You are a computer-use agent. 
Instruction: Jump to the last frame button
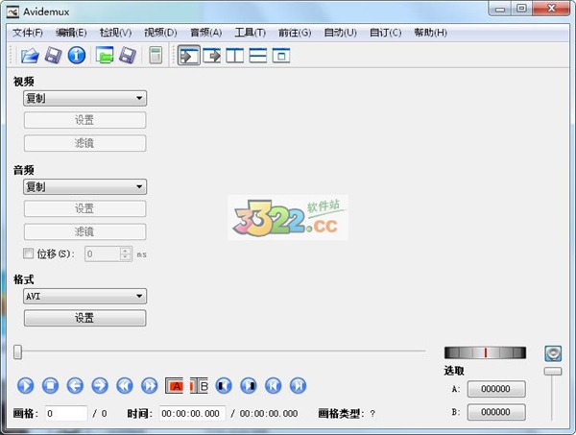[x=298, y=386]
